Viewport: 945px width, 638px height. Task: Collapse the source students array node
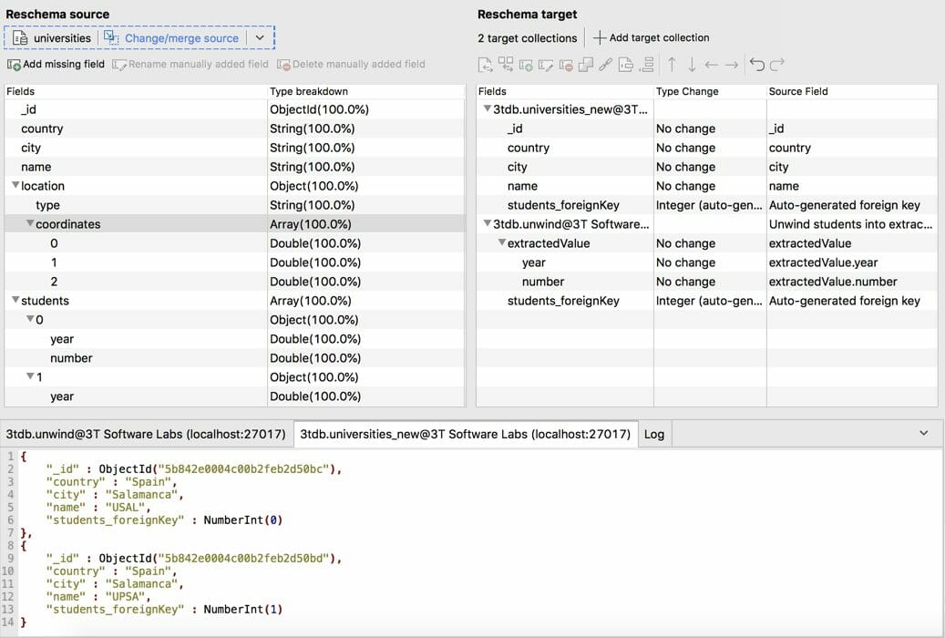pyautogui.click(x=15, y=301)
